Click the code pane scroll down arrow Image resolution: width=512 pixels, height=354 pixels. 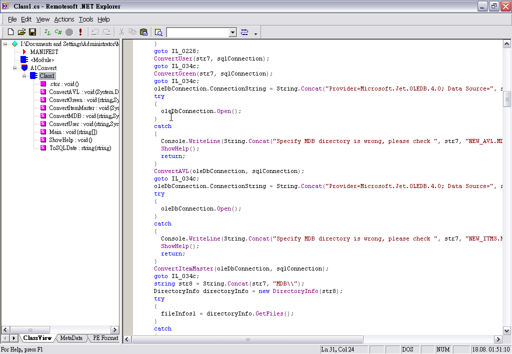point(507,331)
